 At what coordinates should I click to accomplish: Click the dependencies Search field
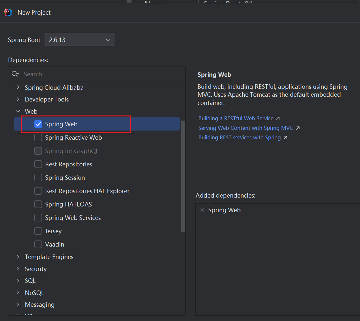click(x=102, y=74)
